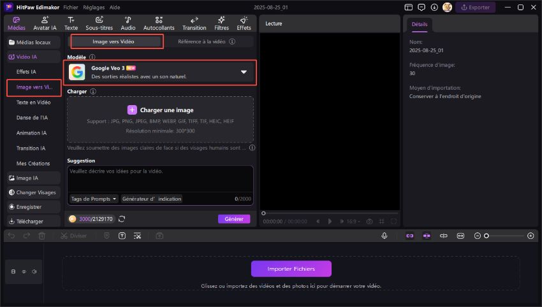Toggle timeline link clips option

(409, 236)
